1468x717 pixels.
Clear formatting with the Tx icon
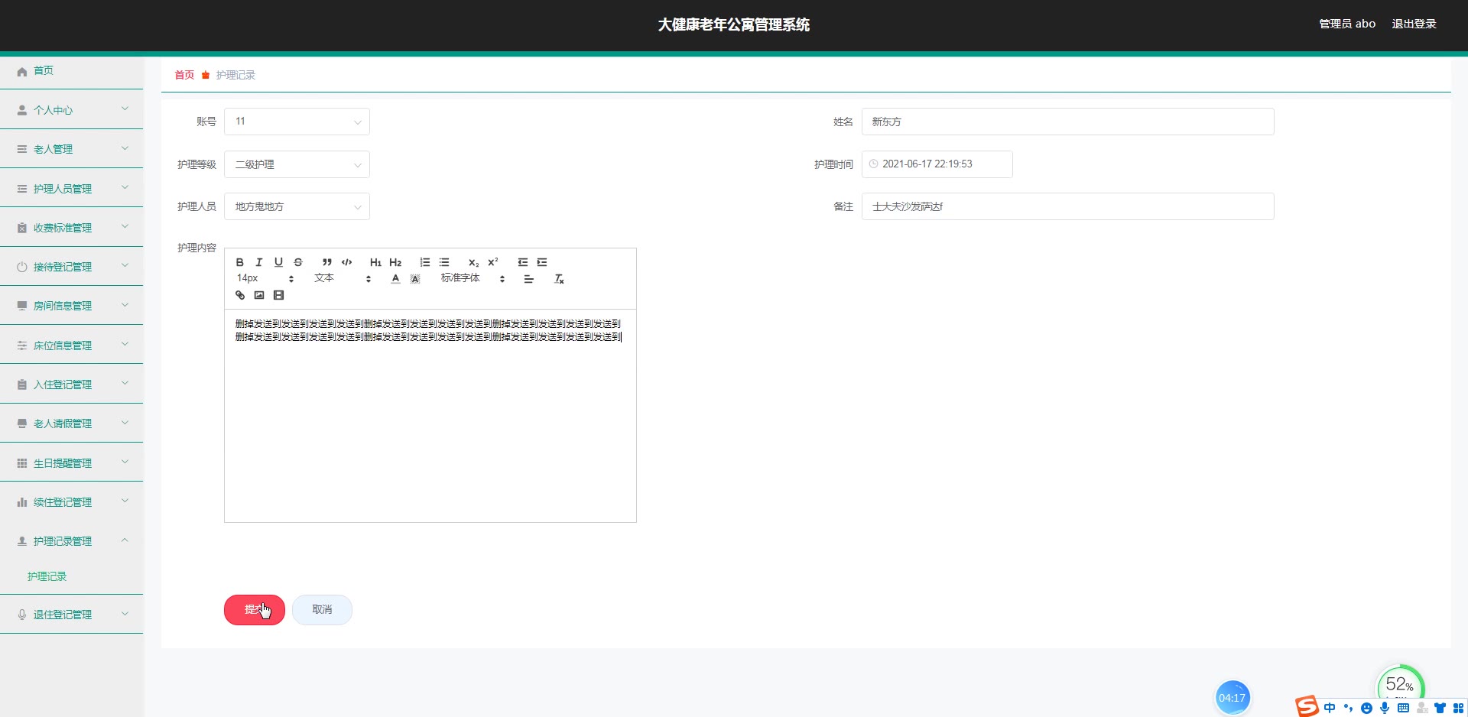click(x=559, y=279)
